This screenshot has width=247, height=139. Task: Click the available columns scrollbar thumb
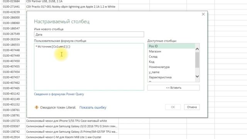point(197,60)
